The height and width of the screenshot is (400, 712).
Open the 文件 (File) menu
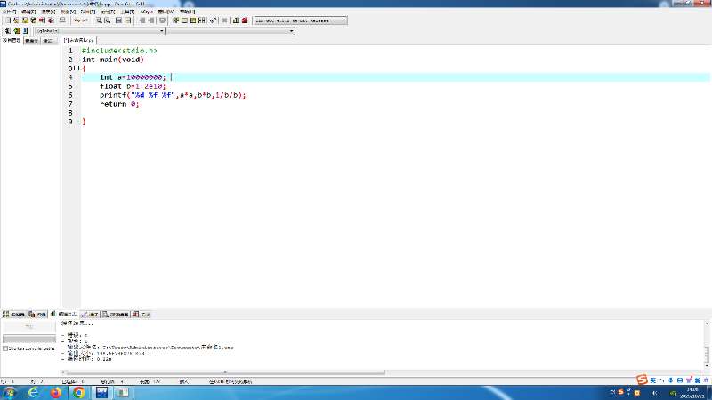coord(9,12)
